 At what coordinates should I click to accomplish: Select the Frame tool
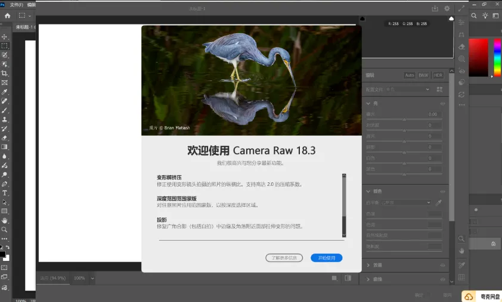pos(5,83)
